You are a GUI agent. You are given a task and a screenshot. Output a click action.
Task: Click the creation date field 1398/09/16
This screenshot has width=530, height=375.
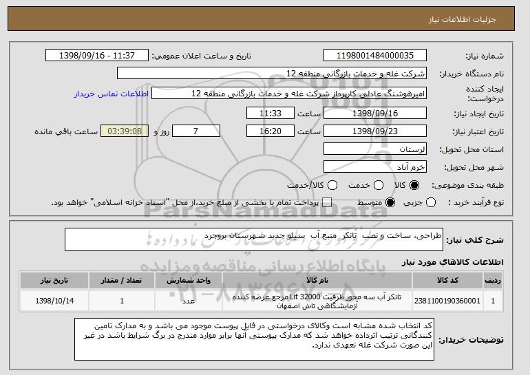point(375,113)
